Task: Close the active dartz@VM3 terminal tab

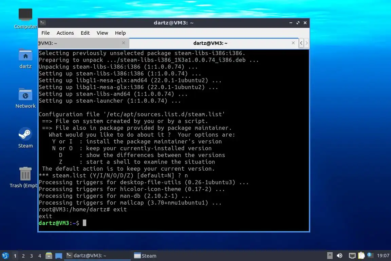Action: click(293, 43)
